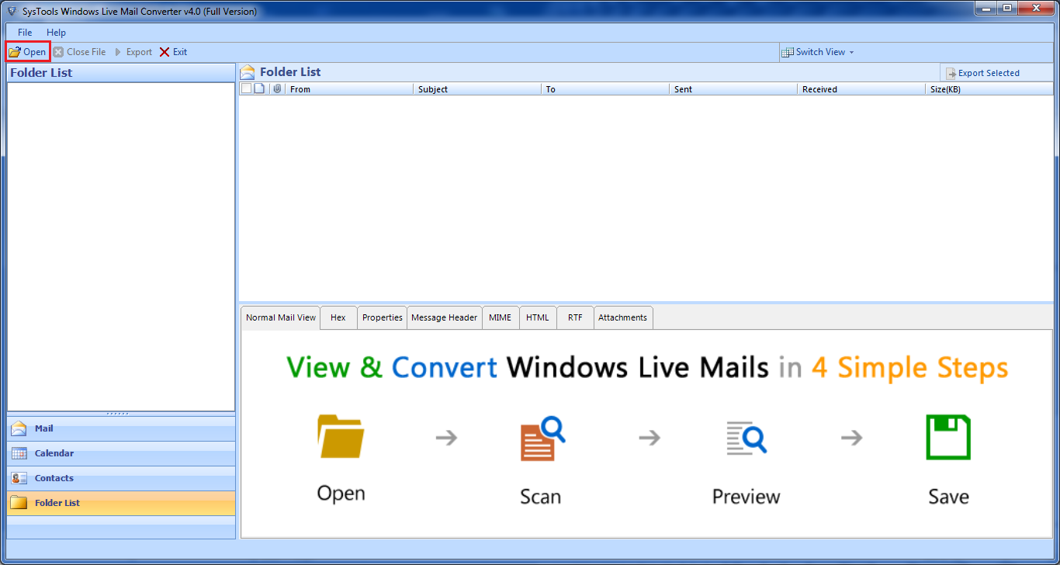Toggle the select-all checkbox in message list header
The image size is (1060, 565).
[x=246, y=89]
